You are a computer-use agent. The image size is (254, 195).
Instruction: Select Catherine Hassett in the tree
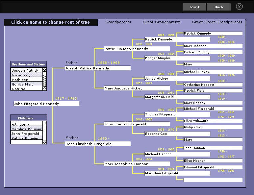point(213,85)
